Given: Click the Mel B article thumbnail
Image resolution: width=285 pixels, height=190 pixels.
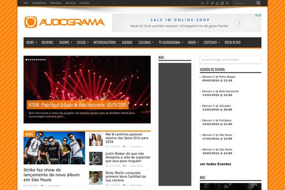Looking at the screenshot, I should coord(96,139).
